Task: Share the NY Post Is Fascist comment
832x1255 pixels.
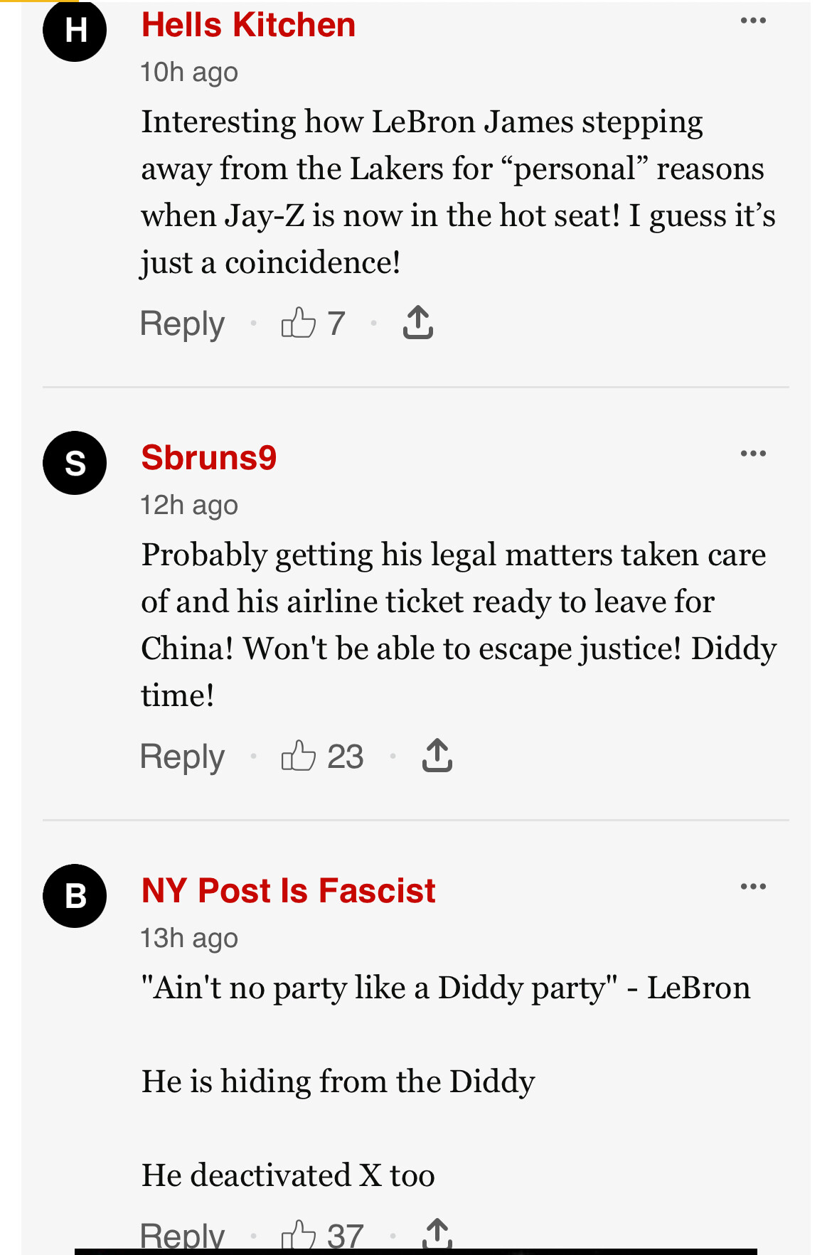Action: point(437,1234)
